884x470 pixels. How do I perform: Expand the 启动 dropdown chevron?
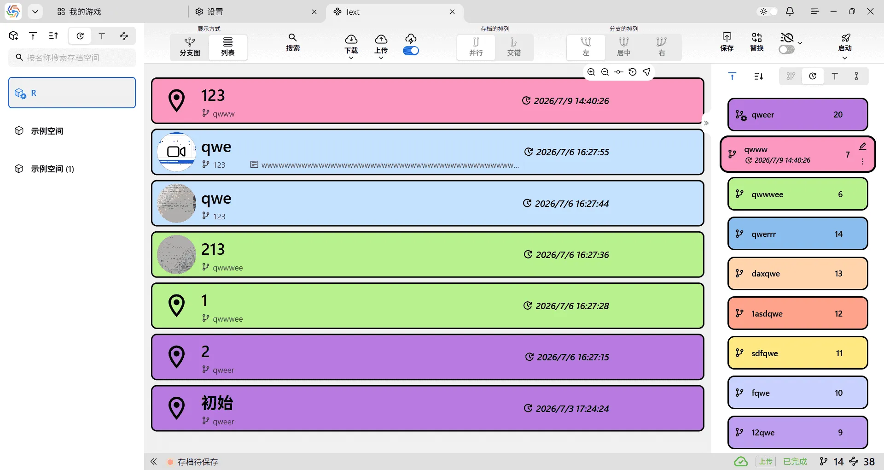[x=845, y=58]
